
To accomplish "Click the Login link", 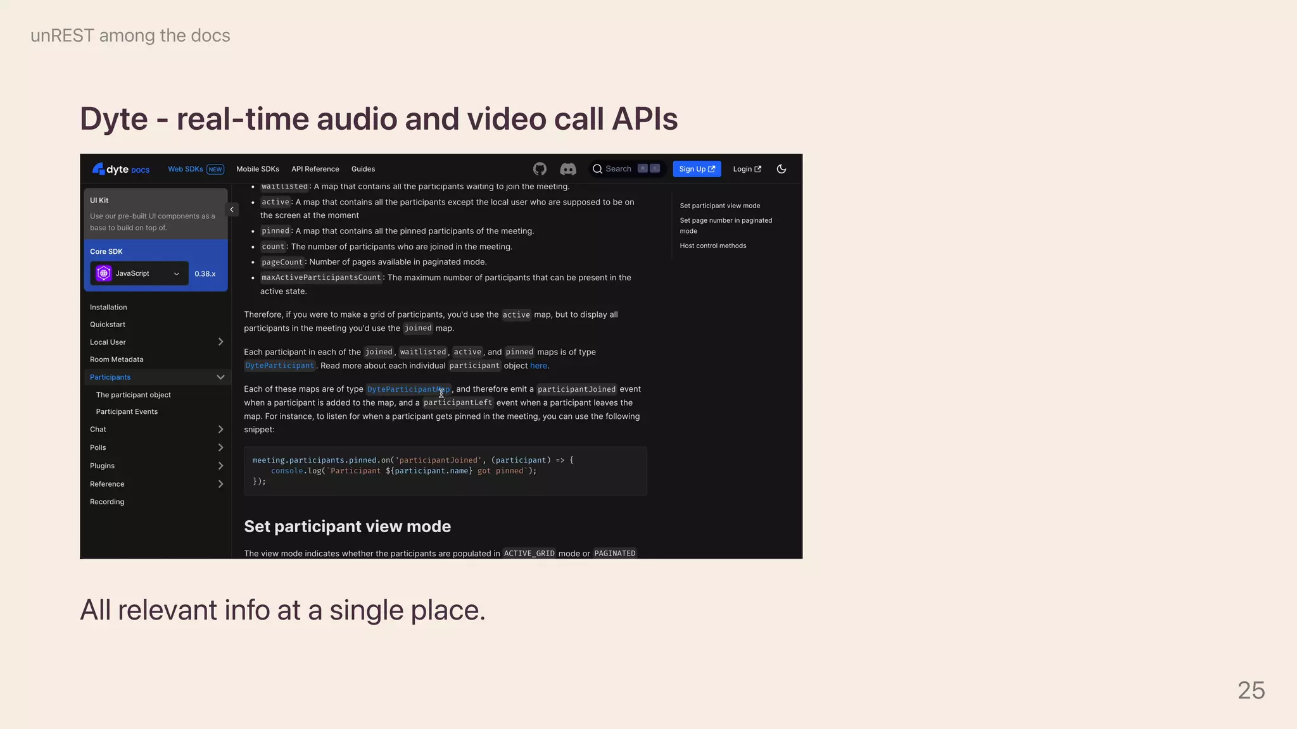I will coord(747,169).
